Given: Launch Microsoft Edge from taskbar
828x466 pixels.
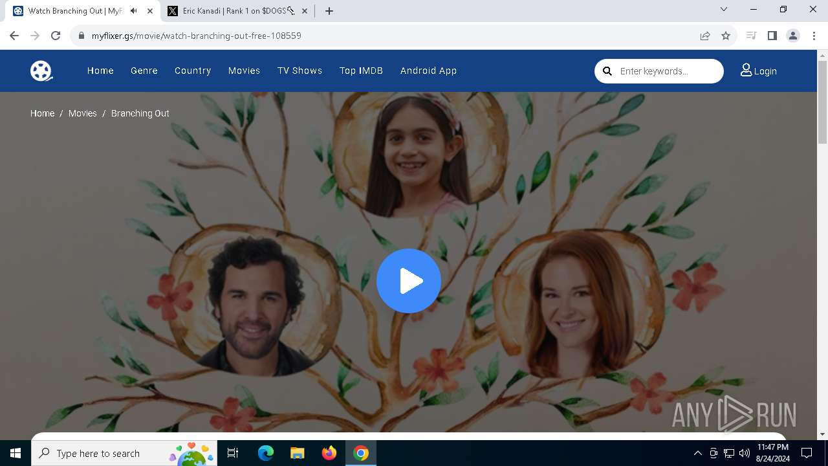Looking at the screenshot, I should click(266, 453).
